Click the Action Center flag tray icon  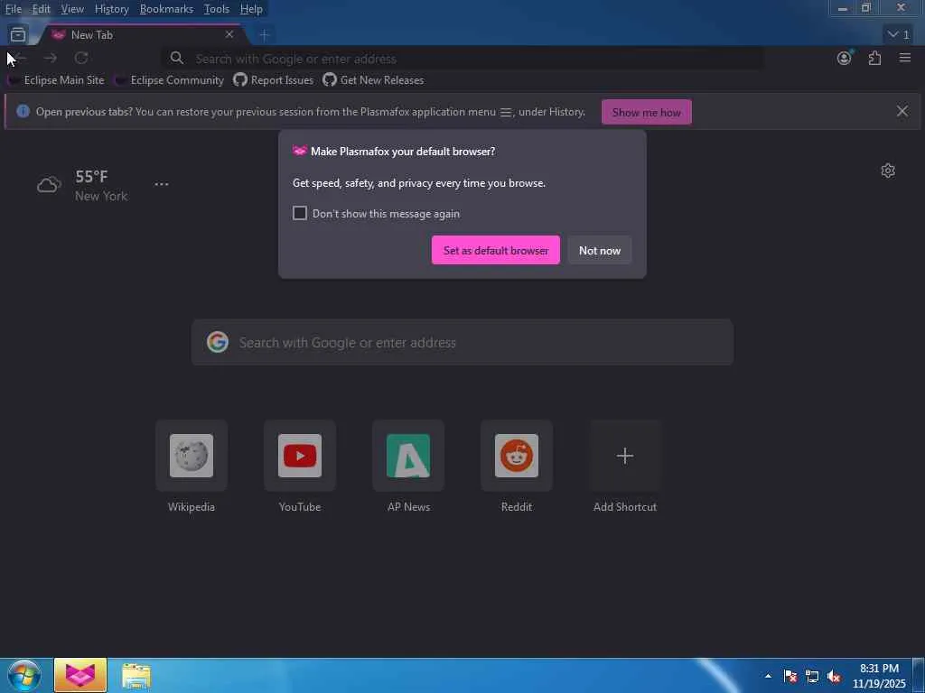pos(790,676)
